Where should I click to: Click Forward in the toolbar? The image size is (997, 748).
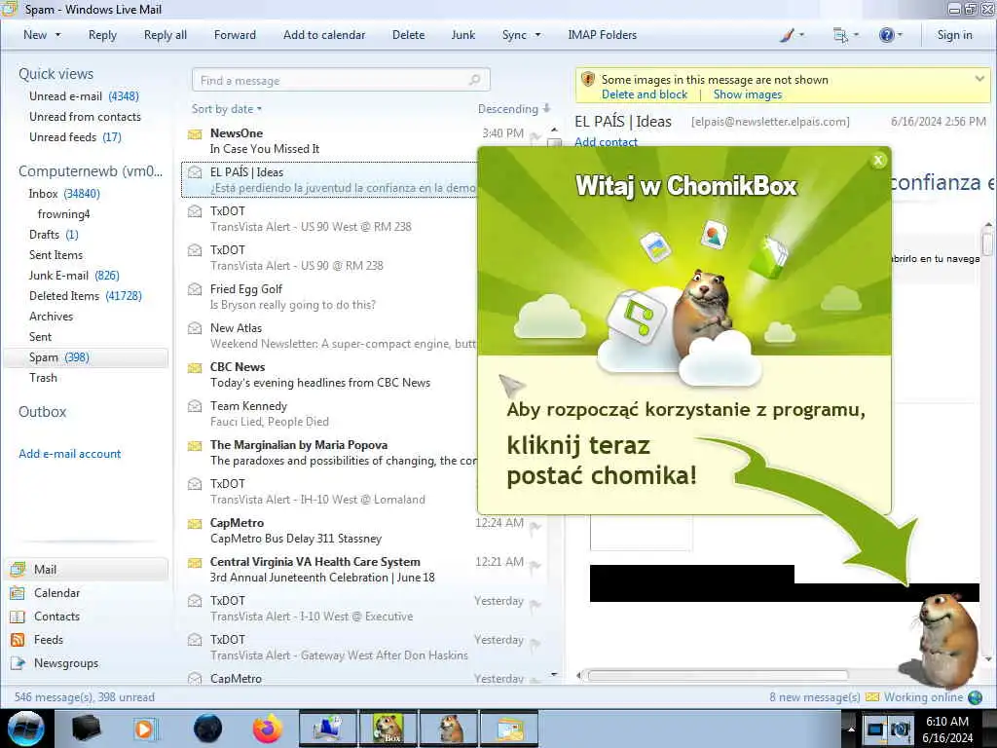tap(235, 35)
